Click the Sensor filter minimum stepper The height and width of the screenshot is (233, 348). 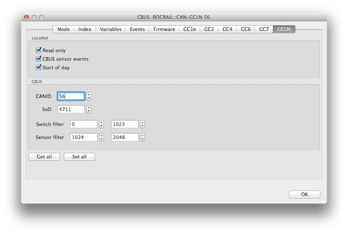[x=102, y=137]
